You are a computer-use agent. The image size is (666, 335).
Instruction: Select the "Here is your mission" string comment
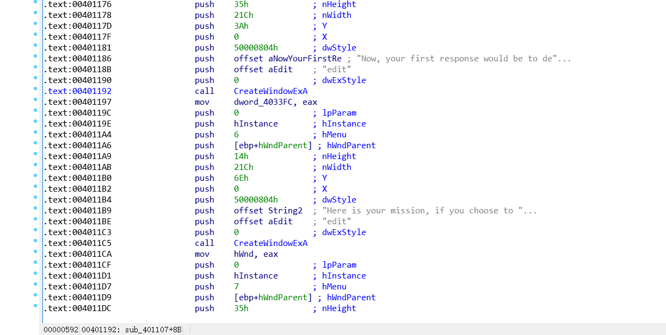tap(430, 211)
